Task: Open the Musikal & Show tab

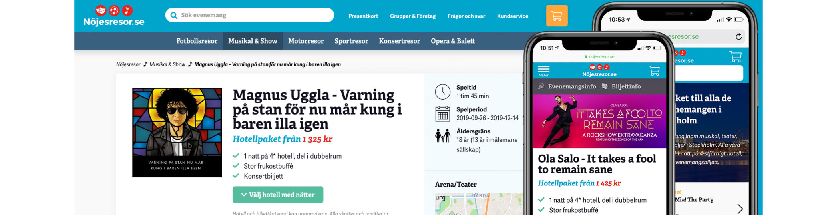Action: pyautogui.click(x=253, y=41)
